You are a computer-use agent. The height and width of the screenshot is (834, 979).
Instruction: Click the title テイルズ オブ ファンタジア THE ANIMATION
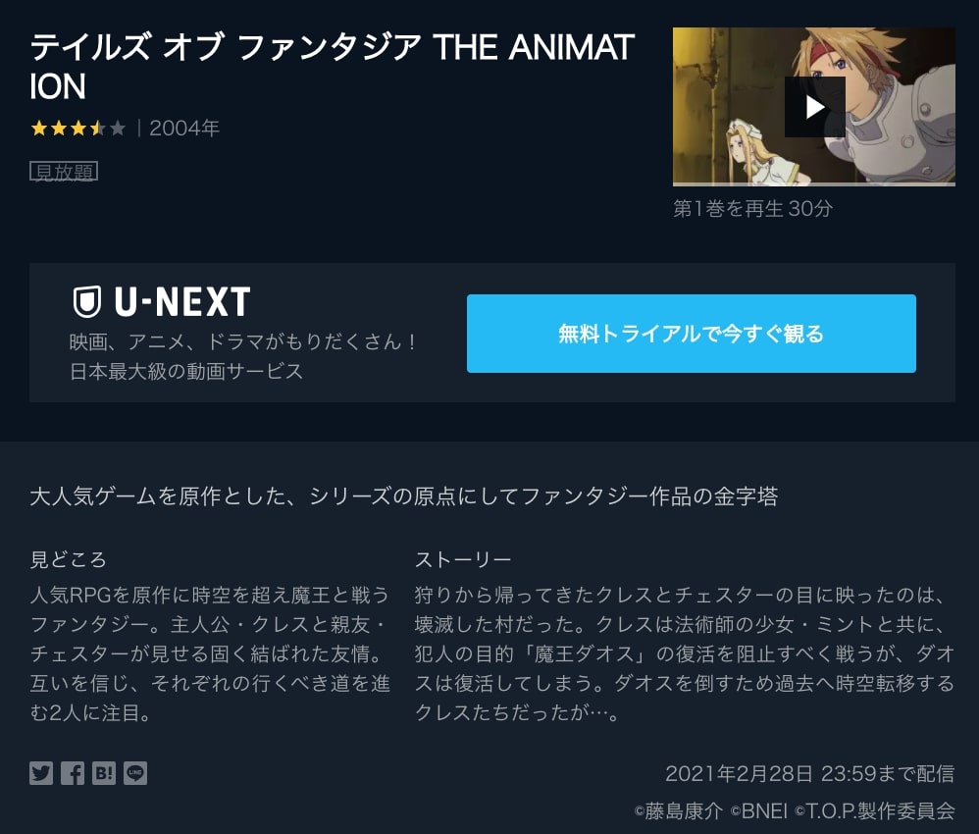(x=333, y=66)
